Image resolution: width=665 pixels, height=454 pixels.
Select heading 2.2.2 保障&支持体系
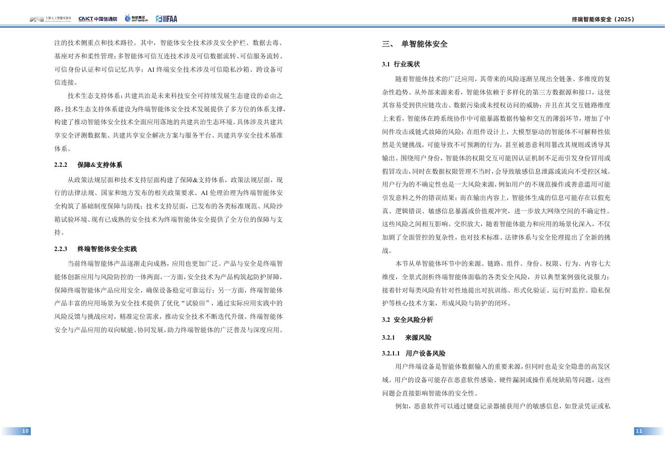tap(88, 165)
